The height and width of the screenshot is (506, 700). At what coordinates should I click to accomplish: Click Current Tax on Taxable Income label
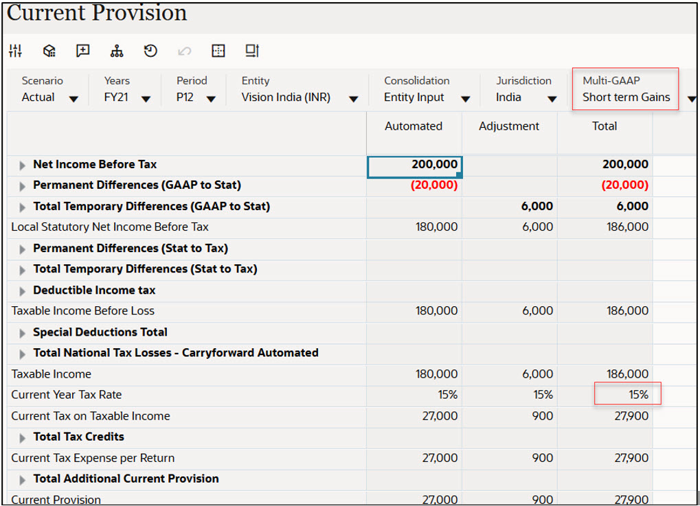pyautogui.click(x=91, y=416)
